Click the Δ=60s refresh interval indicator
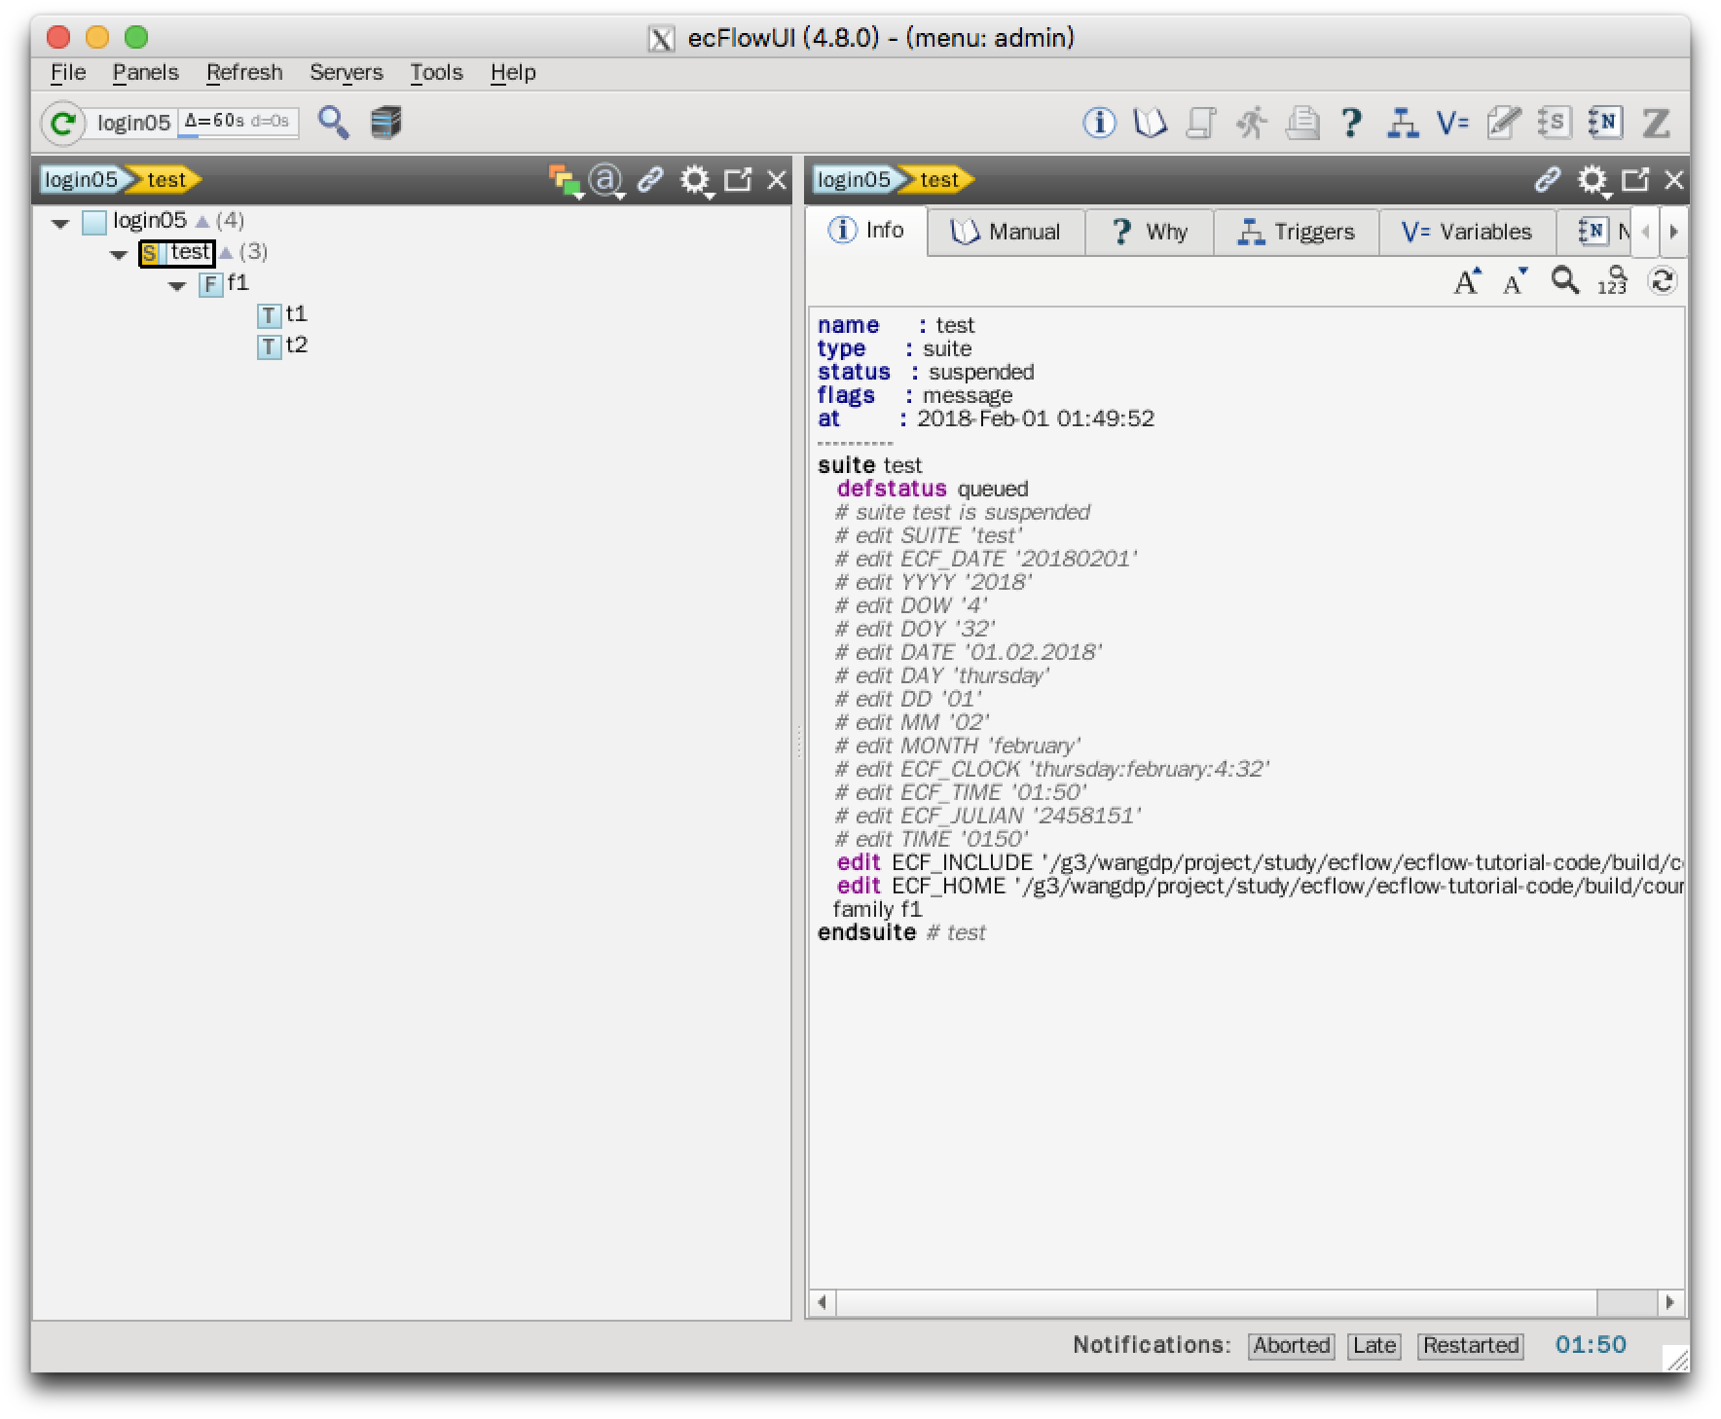This screenshot has height=1419, width=1721. tap(238, 123)
